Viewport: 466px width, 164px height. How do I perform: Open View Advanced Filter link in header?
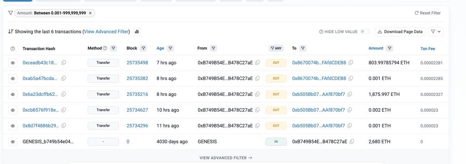pyautogui.click(x=107, y=32)
